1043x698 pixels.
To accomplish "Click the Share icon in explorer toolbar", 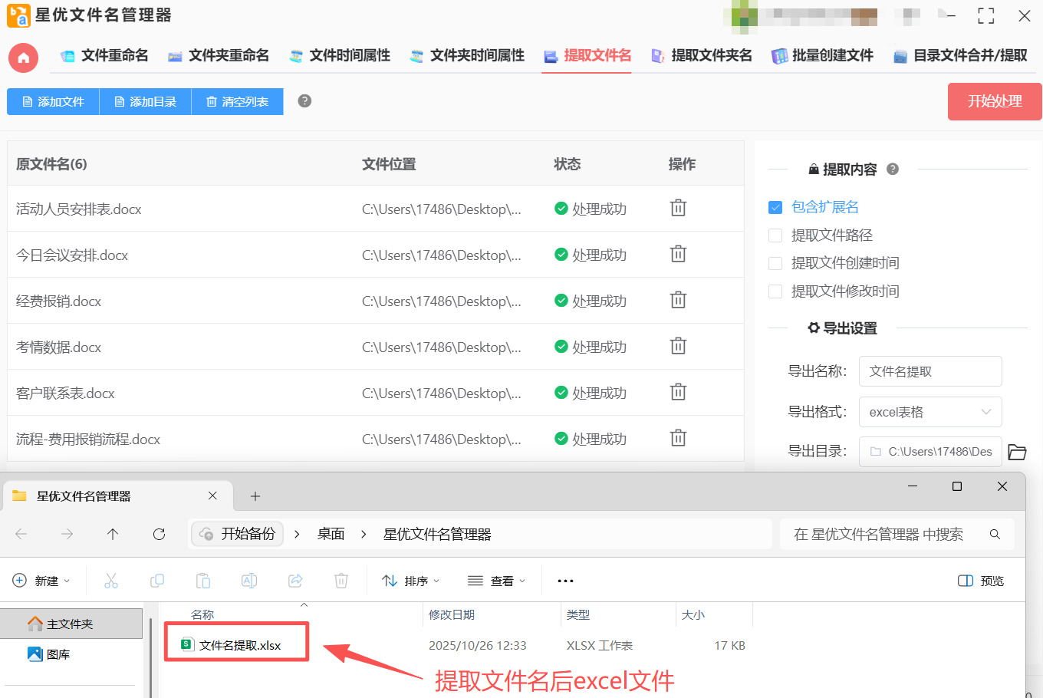I will [295, 581].
